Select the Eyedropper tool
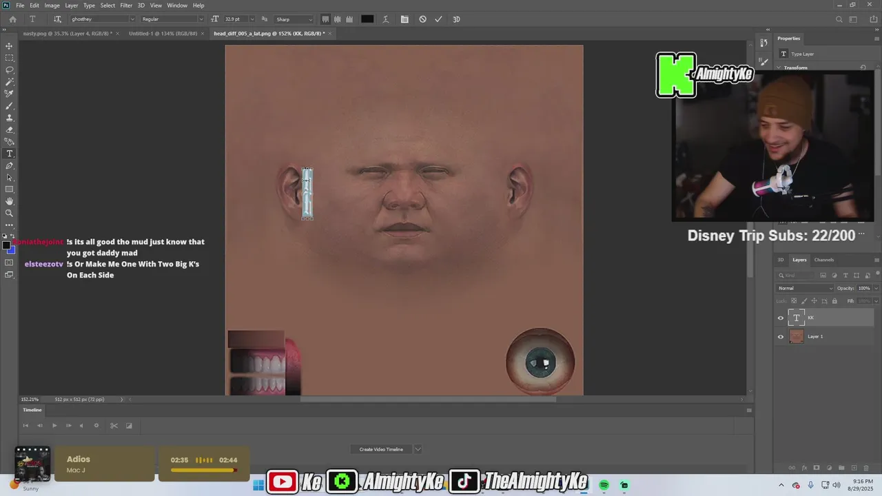This screenshot has height=496, width=882. click(9, 94)
